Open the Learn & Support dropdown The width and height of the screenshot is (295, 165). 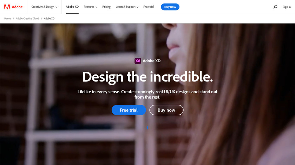(127, 7)
